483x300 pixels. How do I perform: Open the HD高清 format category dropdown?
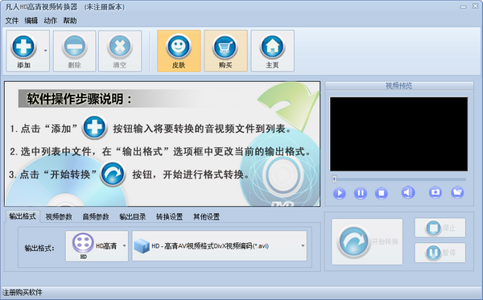point(97,246)
